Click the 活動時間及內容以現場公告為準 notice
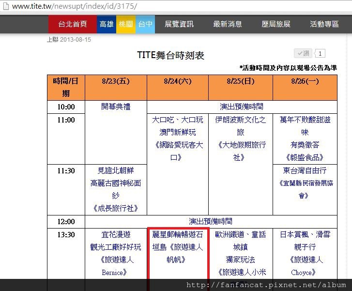Viewport: 352px width, 291px height. tap(288, 68)
